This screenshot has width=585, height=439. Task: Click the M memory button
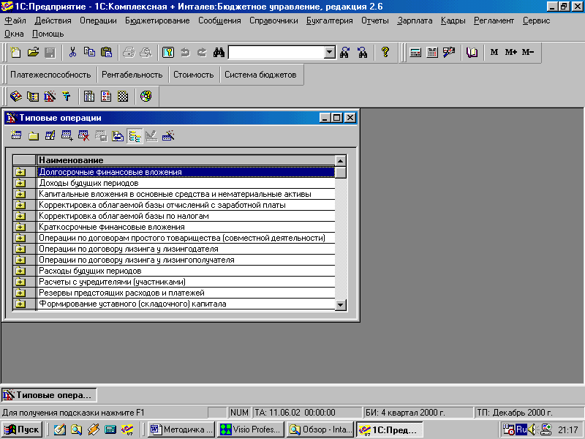[x=494, y=52]
